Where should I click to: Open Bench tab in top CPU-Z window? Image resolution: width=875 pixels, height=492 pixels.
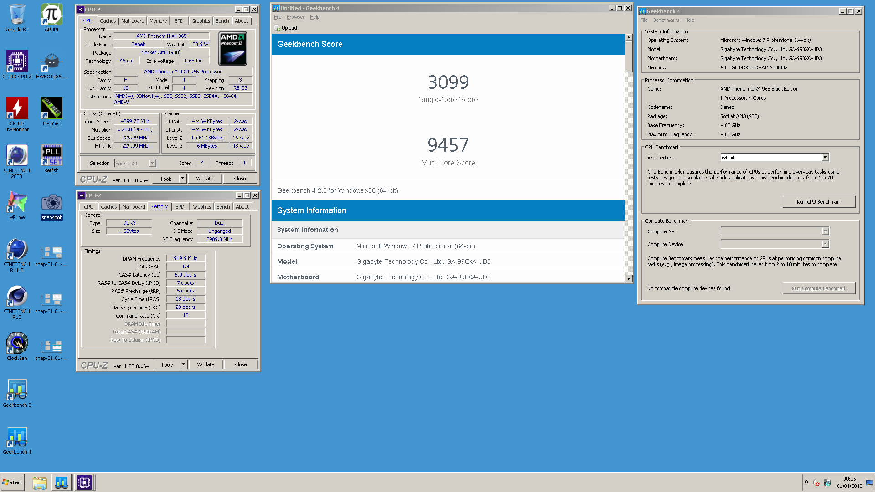pos(222,21)
